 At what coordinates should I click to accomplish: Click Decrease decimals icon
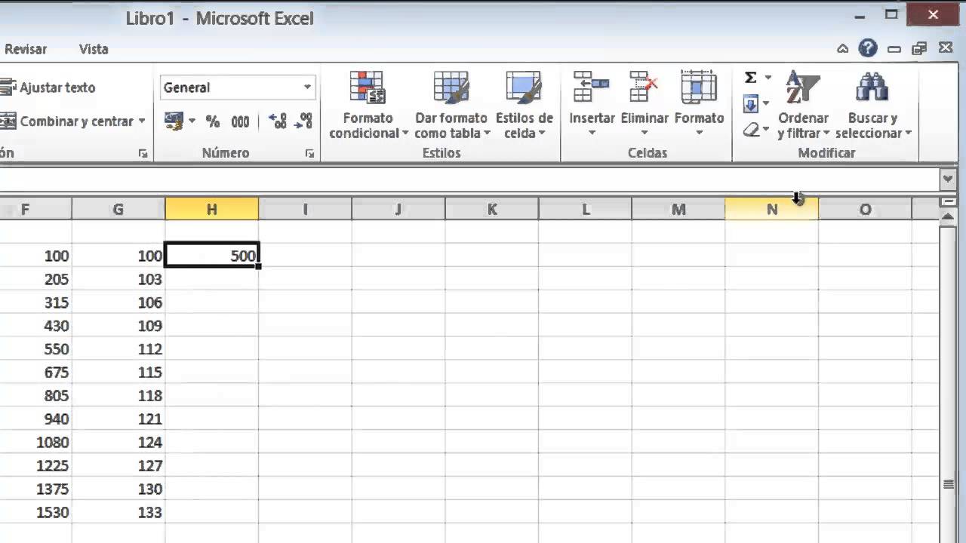303,121
